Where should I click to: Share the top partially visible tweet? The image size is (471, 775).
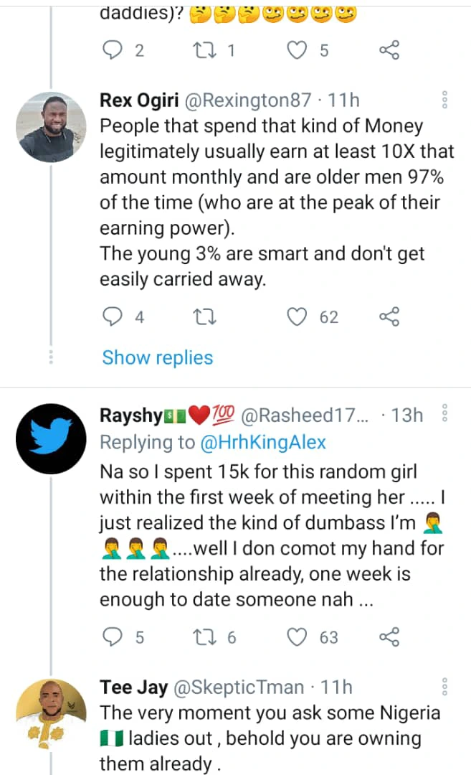point(388,50)
